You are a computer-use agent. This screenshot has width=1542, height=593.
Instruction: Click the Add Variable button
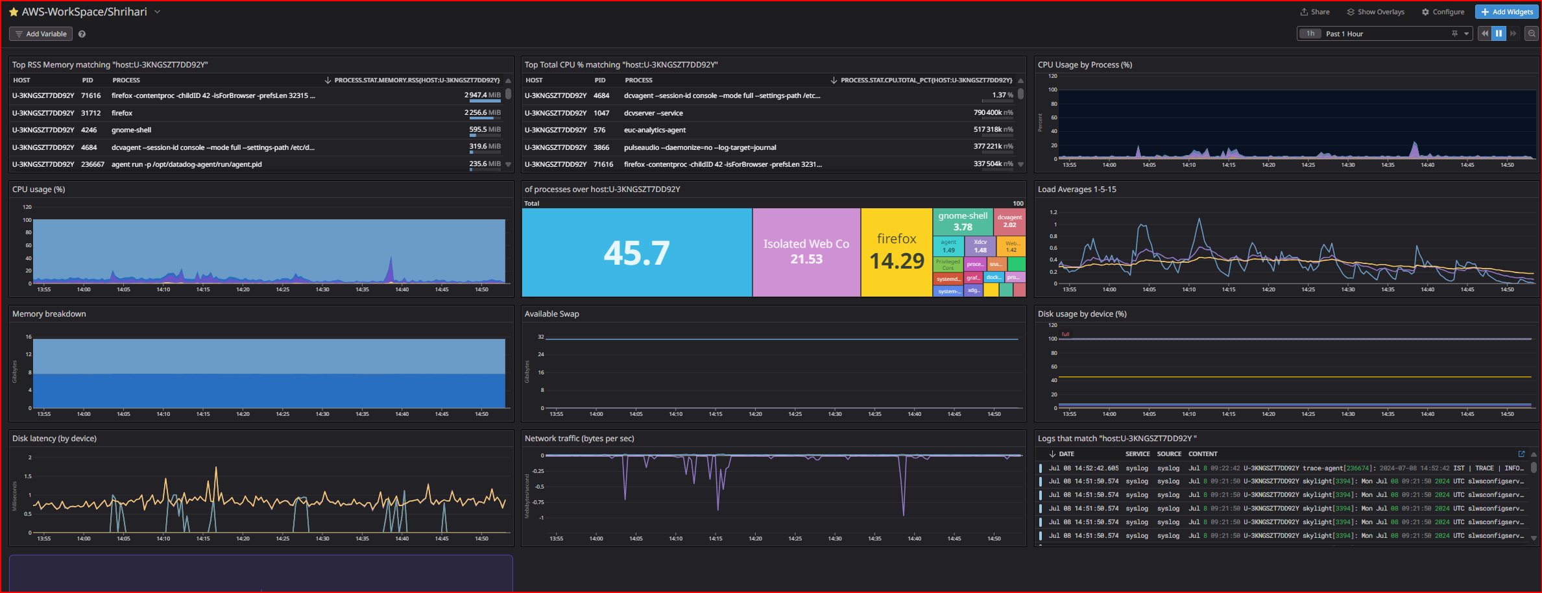click(41, 34)
